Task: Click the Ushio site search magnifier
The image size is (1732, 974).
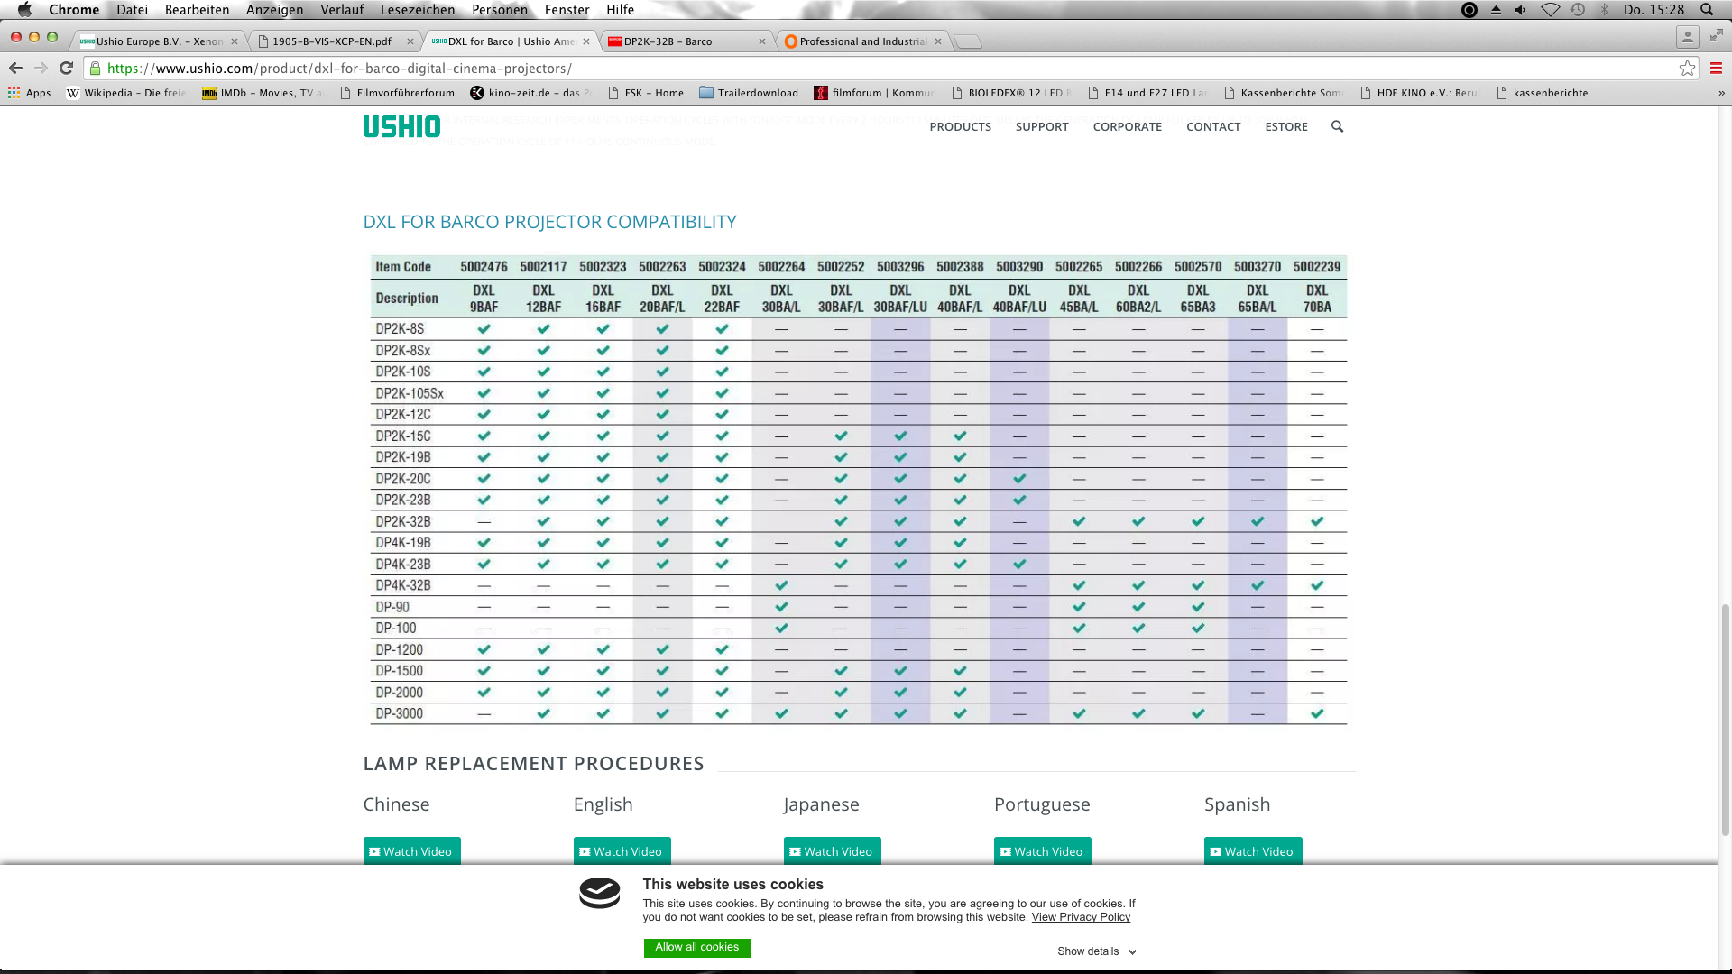Action: (x=1337, y=127)
